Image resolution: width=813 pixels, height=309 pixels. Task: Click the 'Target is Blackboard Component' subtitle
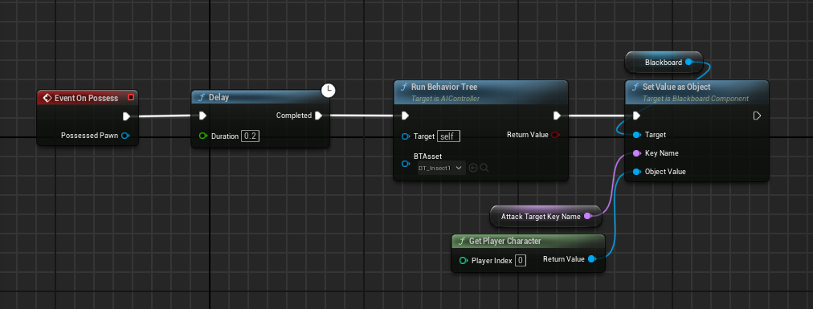695,98
